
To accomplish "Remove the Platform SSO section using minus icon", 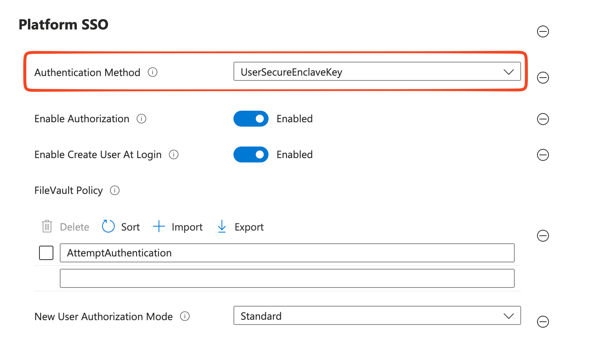I will pyautogui.click(x=543, y=31).
